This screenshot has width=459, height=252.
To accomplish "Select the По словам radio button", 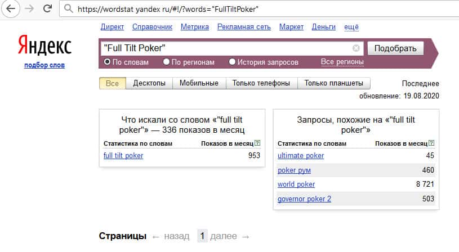I will pos(108,62).
